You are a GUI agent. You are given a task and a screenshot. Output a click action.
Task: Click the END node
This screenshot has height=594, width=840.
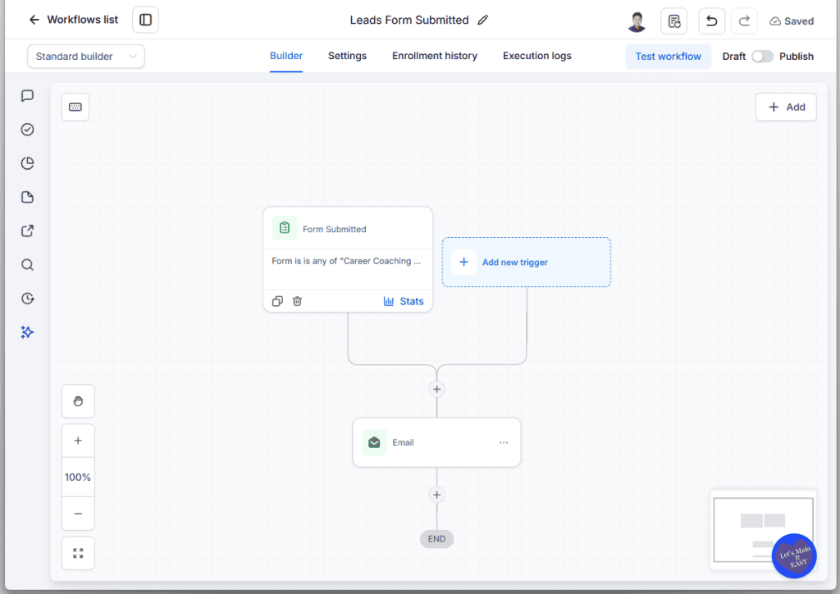coord(436,539)
